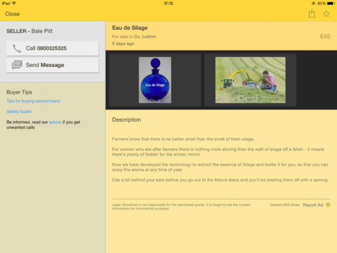Follow the advice link about unwanted calls

pyautogui.click(x=55, y=122)
